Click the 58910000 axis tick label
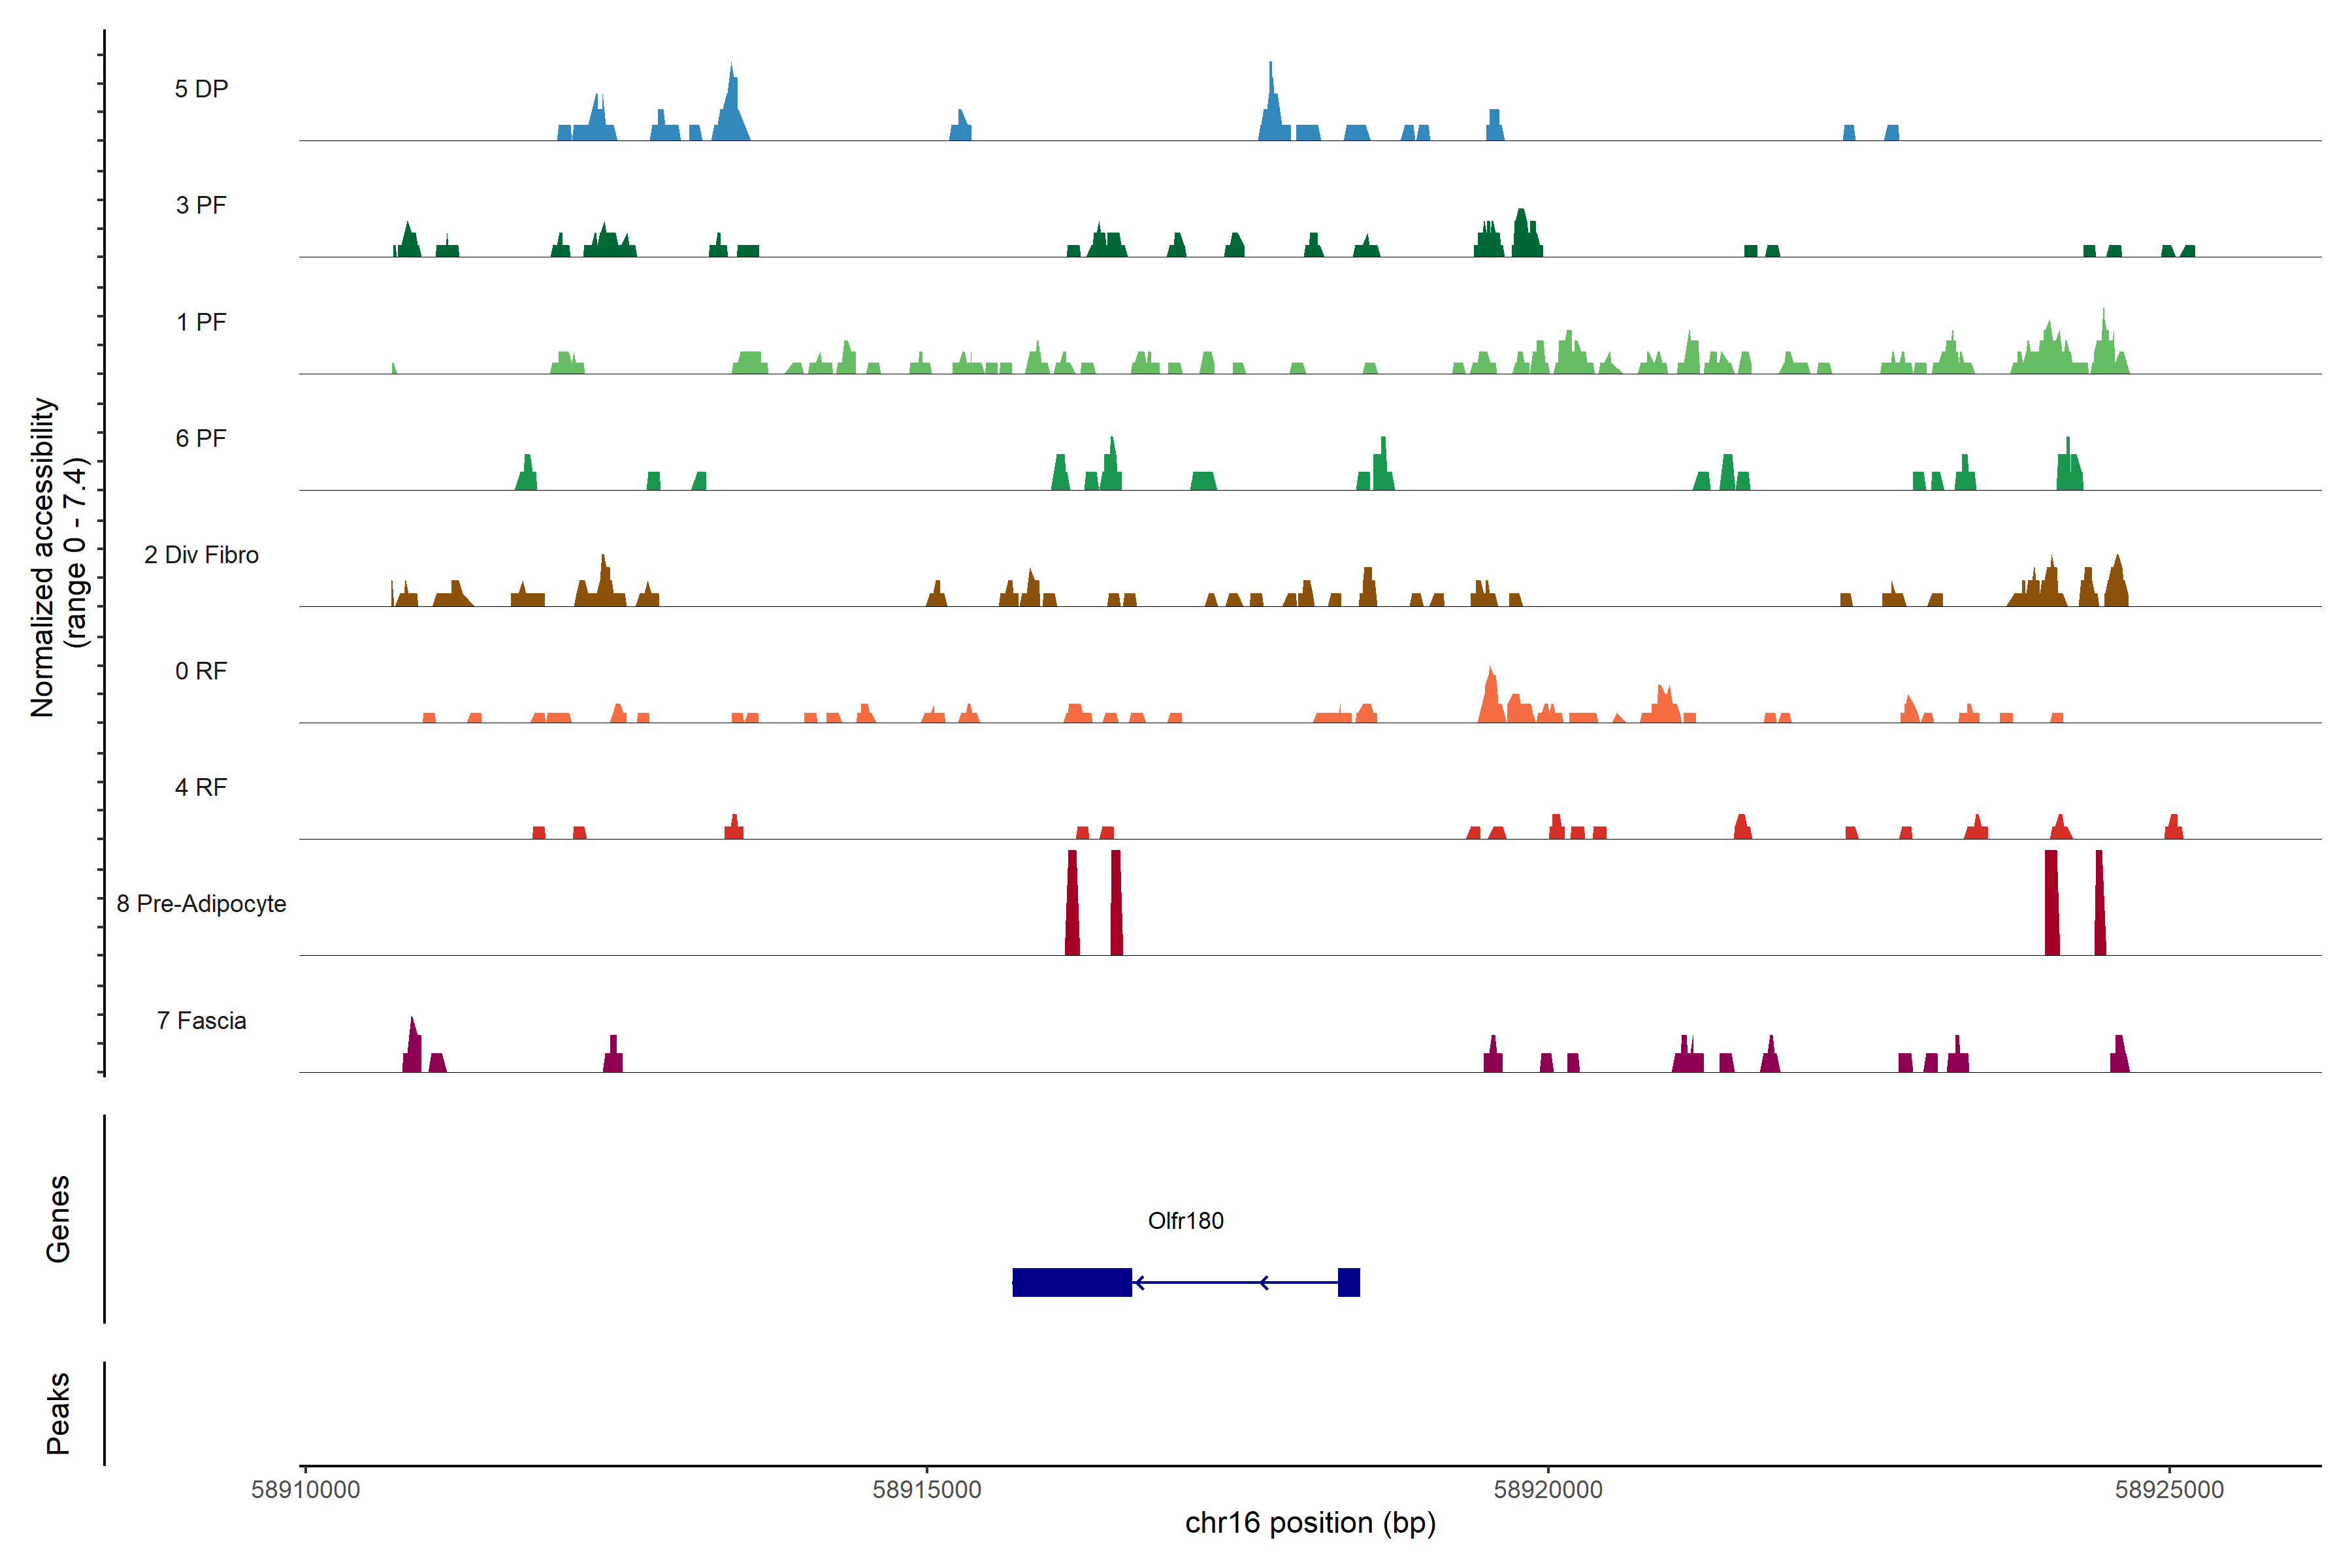Viewport: 2352px width, 1568px height. pyautogui.click(x=305, y=1489)
